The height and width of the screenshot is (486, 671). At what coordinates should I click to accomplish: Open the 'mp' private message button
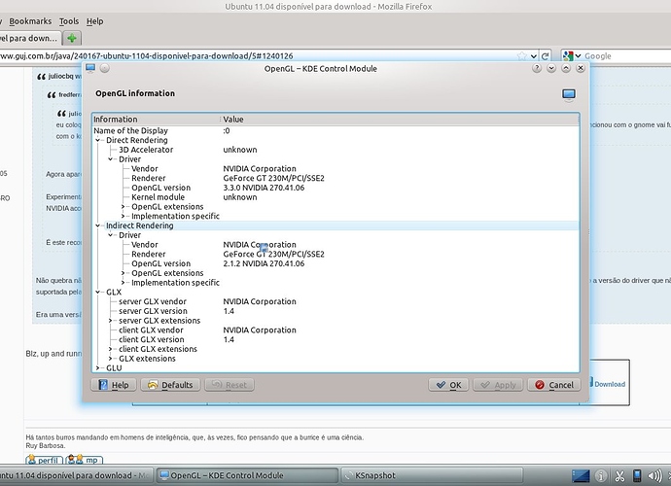tap(84, 461)
